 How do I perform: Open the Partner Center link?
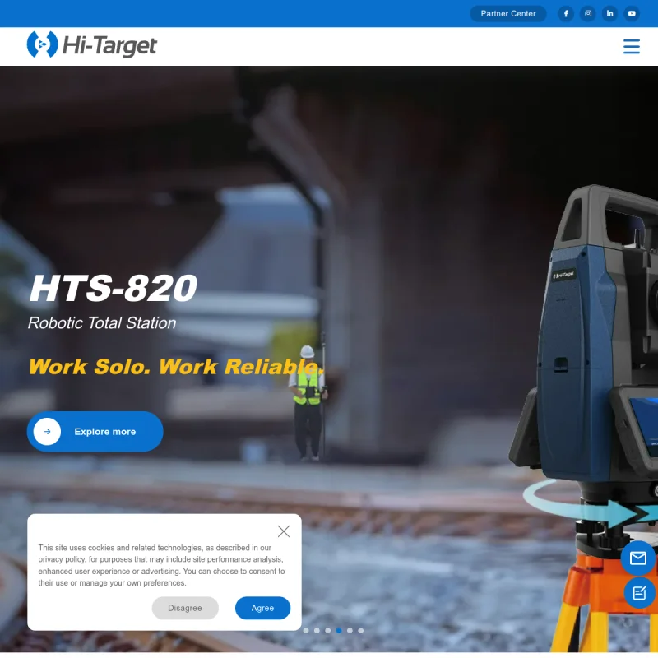coord(507,14)
